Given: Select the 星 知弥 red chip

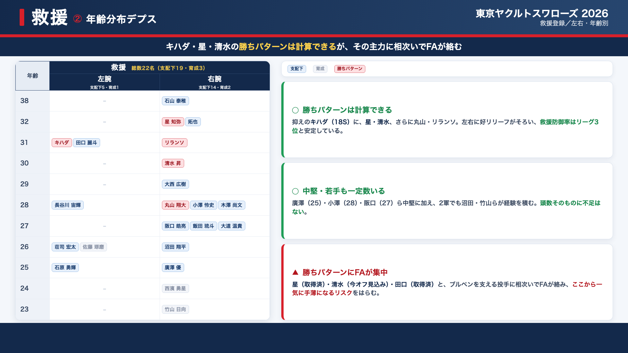Looking at the screenshot, I should 173,122.
